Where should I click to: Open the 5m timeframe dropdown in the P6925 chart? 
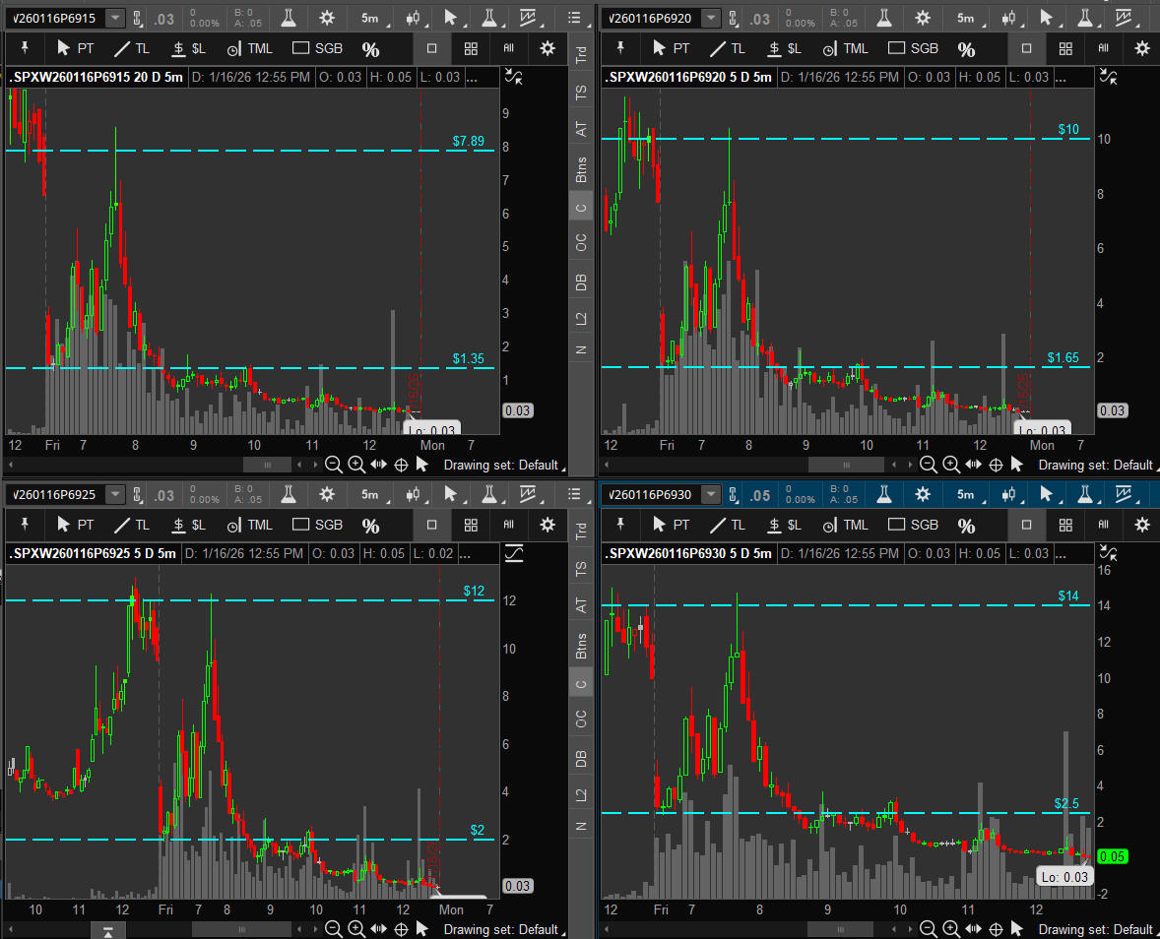coord(372,495)
